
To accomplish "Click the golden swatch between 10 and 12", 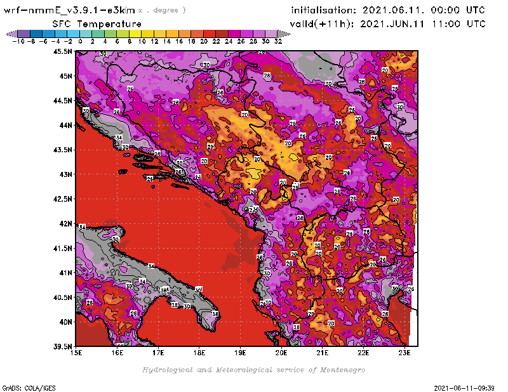I will 147,34.
